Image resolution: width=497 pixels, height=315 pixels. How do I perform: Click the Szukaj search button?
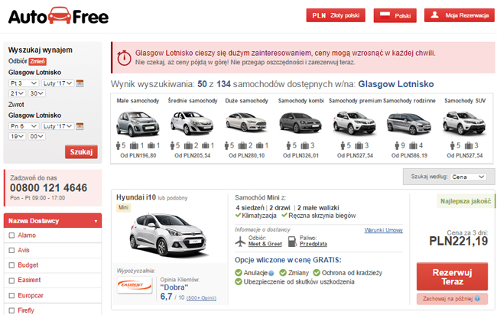pyautogui.click(x=81, y=152)
